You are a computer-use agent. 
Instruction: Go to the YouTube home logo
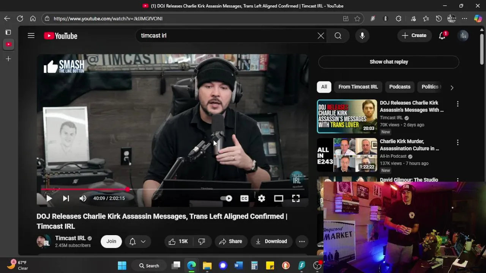click(60, 36)
